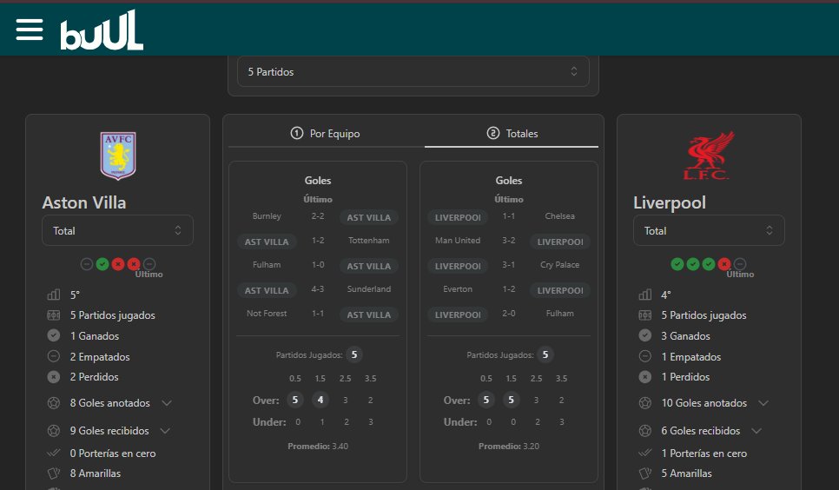Click LIVERPOOL badge in Man United row
This screenshot has width=839, height=490.
point(560,242)
